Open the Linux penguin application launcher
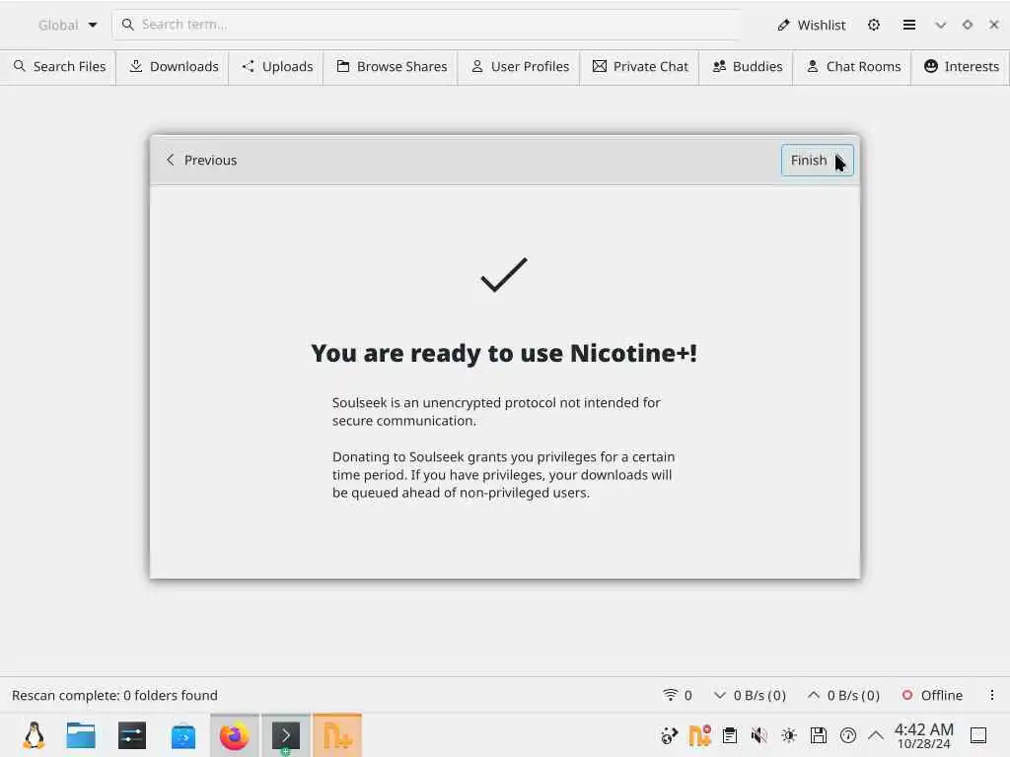Viewport: 1010px width, 757px height. tap(34, 735)
